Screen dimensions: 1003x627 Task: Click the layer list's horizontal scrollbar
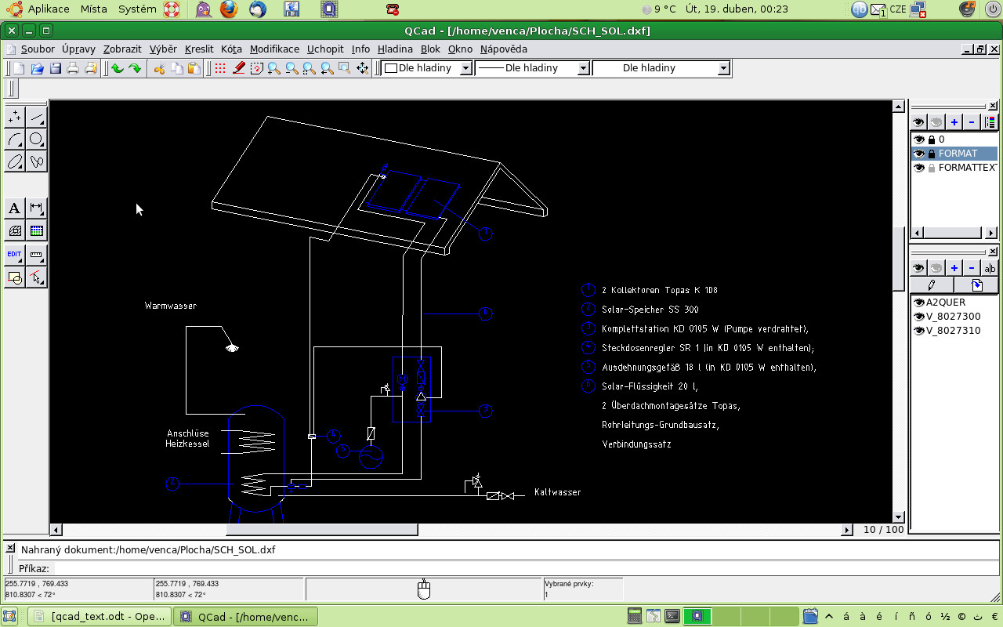(x=954, y=233)
